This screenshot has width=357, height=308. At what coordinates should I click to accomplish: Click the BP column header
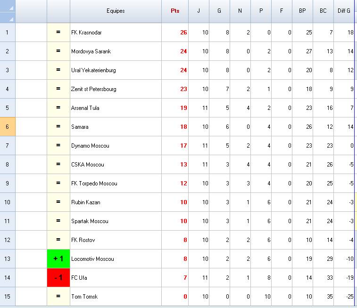(302, 11)
